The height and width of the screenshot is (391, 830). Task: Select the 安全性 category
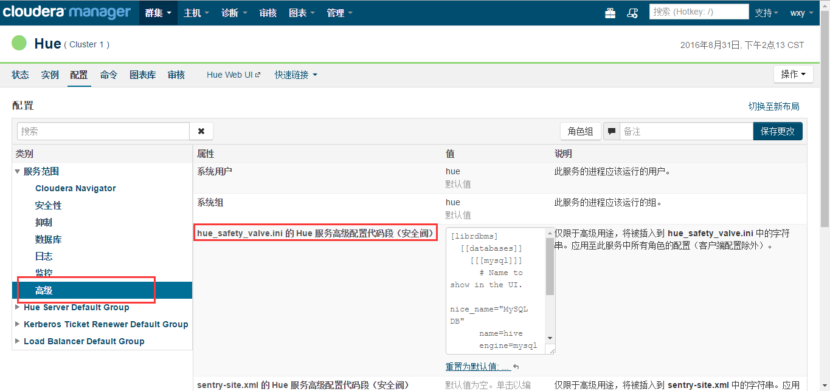tap(49, 205)
